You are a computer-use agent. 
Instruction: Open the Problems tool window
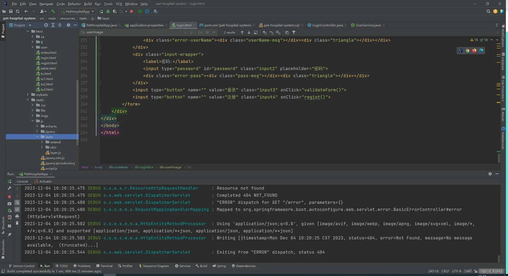click(82, 266)
